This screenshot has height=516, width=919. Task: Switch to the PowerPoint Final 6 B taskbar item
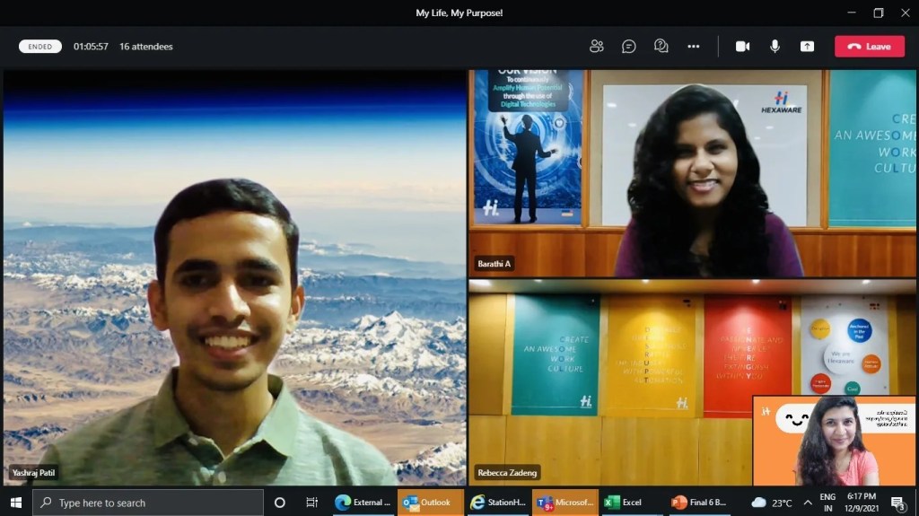click(x=698, y=503)
